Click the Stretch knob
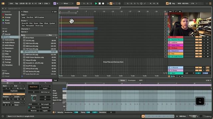Screen dimensions: 213x119 [34, 98]
